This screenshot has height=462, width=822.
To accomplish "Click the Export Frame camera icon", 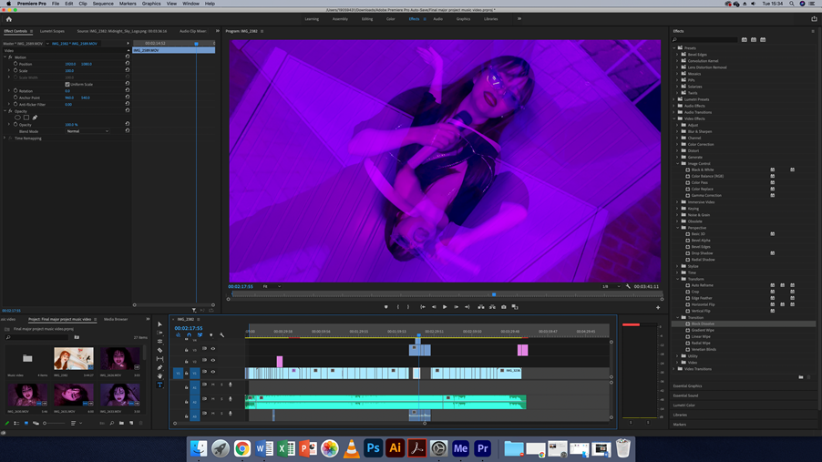I will click(x=504, y=307).
